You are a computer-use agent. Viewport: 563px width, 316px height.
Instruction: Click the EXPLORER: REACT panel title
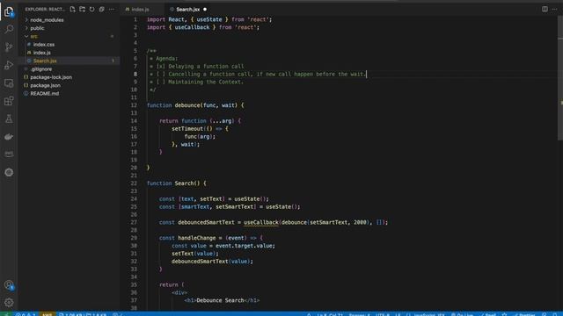coord(45,9)
